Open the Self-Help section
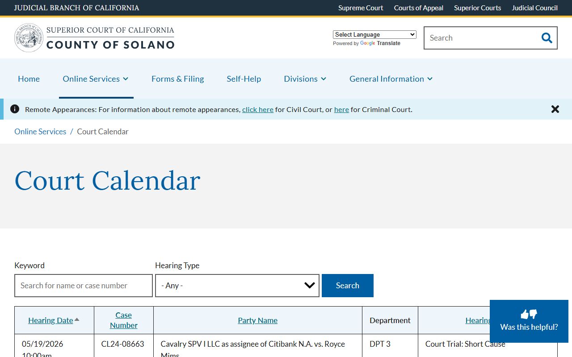572x357 pixels. pos(244,79)
